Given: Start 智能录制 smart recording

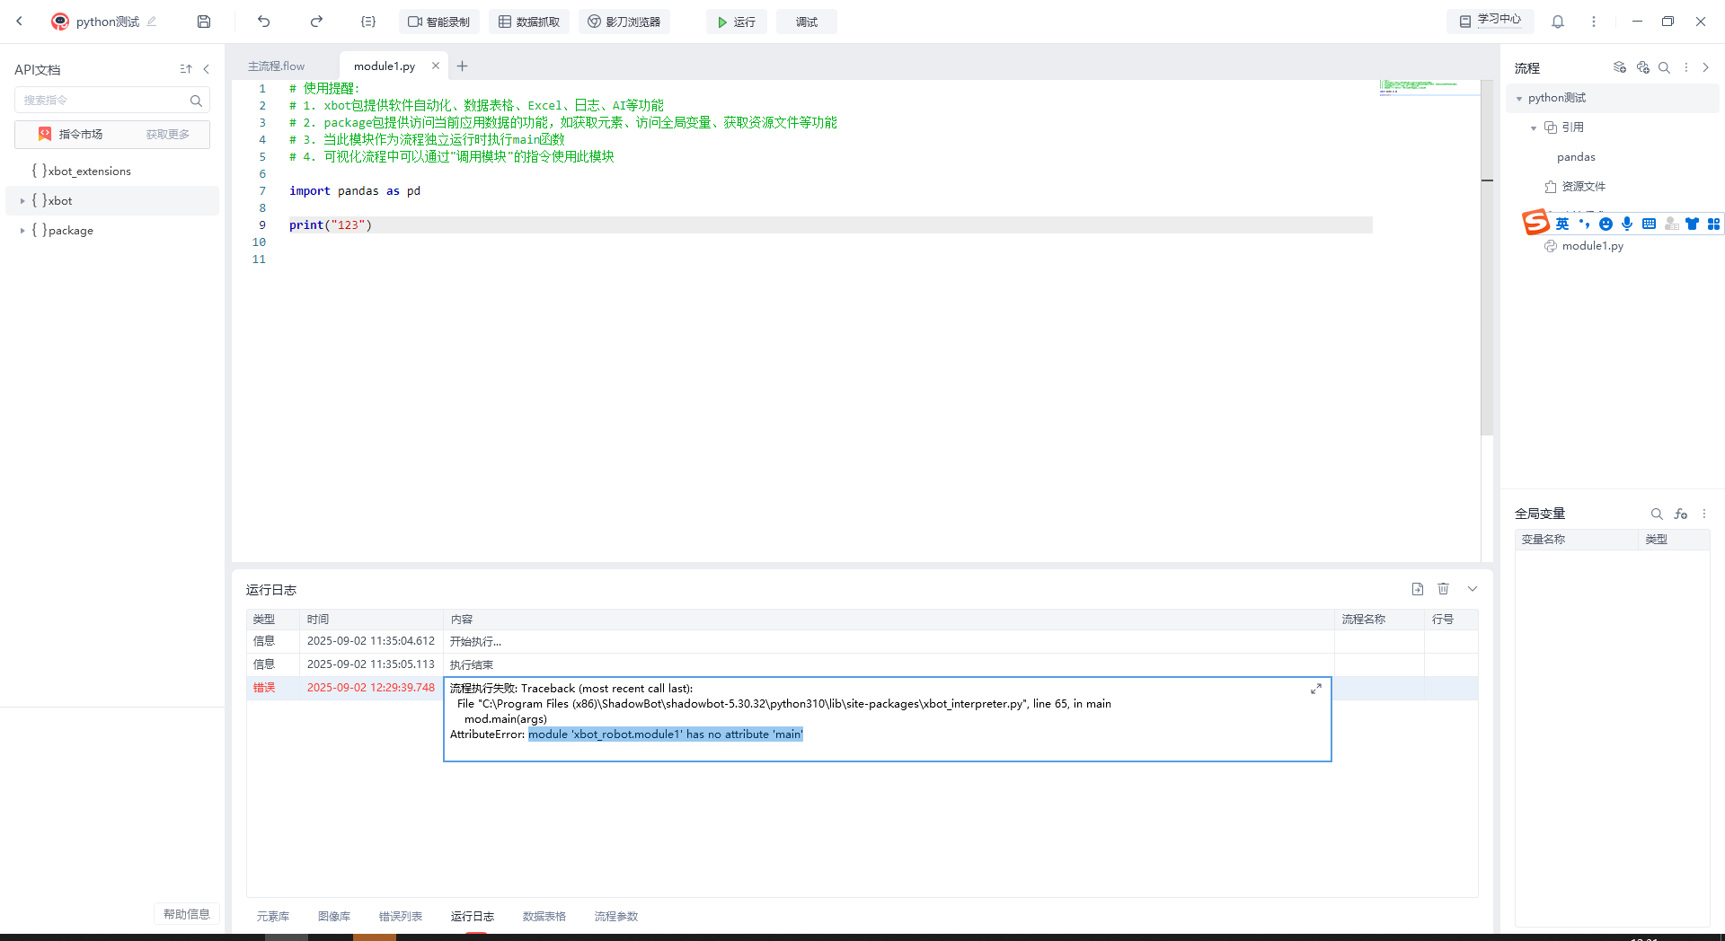Looking at the screenshot, I should click(x=438, y=22).
